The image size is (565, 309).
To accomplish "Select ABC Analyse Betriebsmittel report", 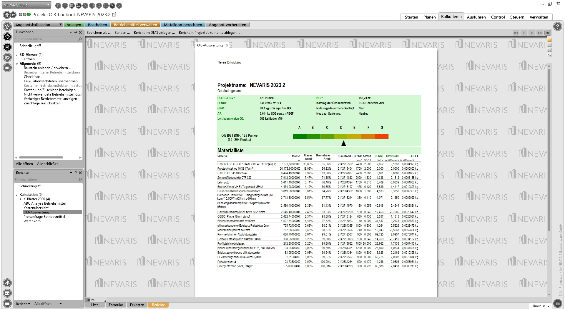I will [44, 203].
